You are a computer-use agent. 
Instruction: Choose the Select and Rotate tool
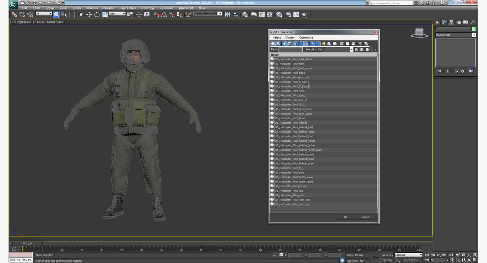[x=97, y=14]
